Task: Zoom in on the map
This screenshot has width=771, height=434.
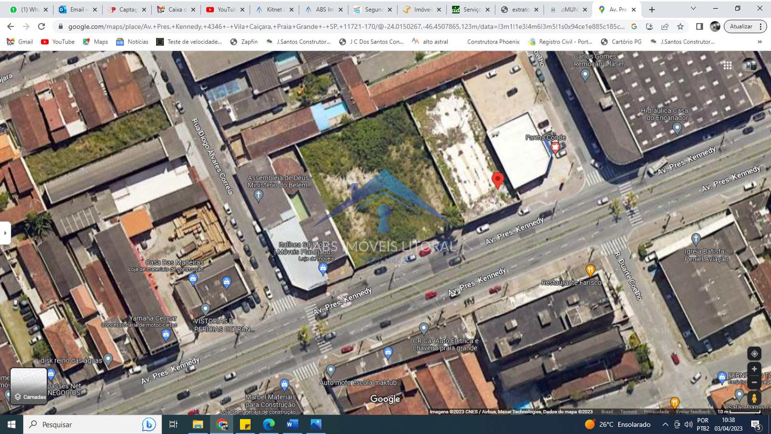Action: tap(754, 369)
